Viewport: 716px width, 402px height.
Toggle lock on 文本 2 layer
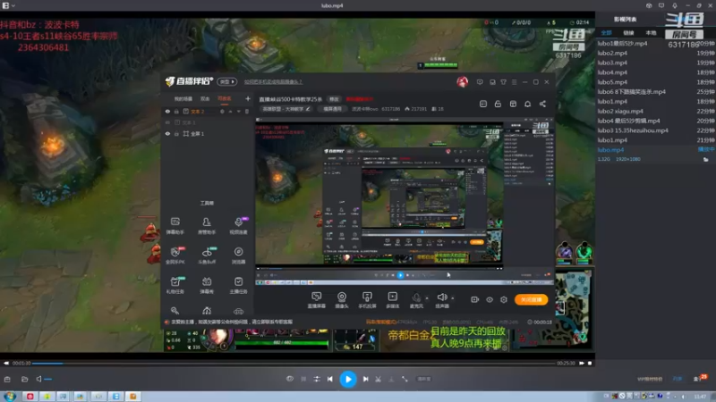coord(176,112)
